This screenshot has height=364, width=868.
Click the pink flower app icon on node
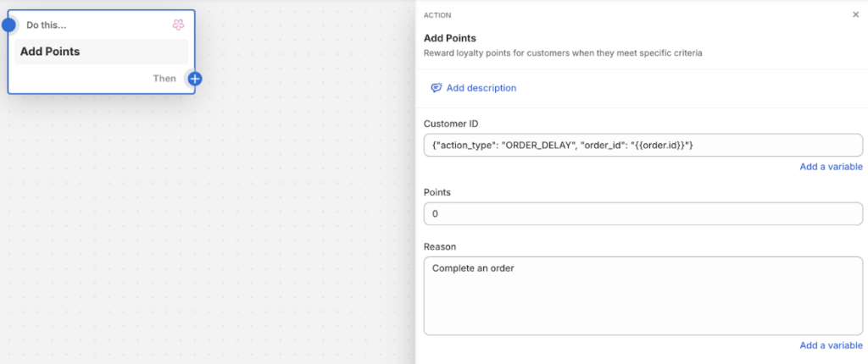[x=178, y=25]
